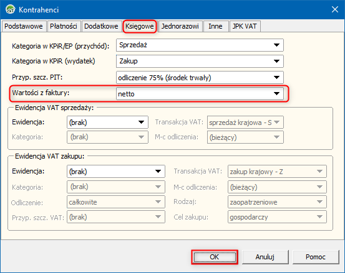Open the Płatności tab
This screenshot has width=345, height=273.
64,26
